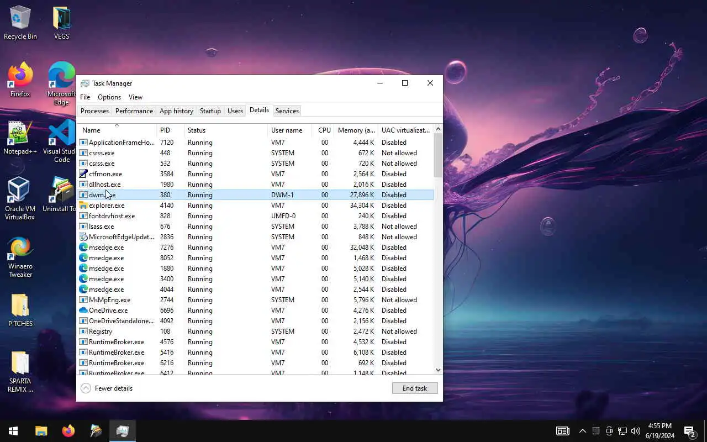Open File Explorer from the taskbar

(41, 431)
